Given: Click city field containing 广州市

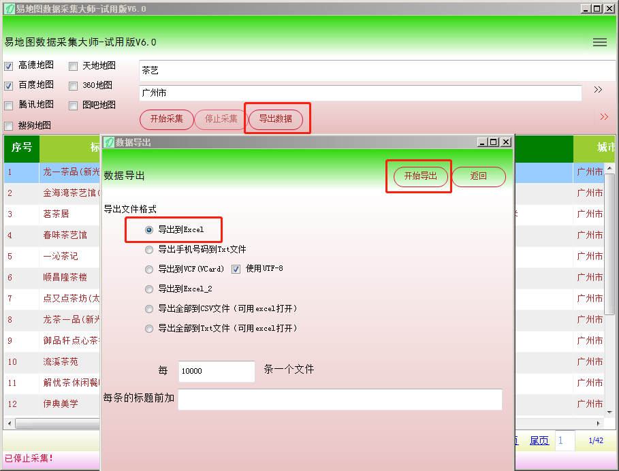Looking at the screenshot, I should (x=360, y=93).
